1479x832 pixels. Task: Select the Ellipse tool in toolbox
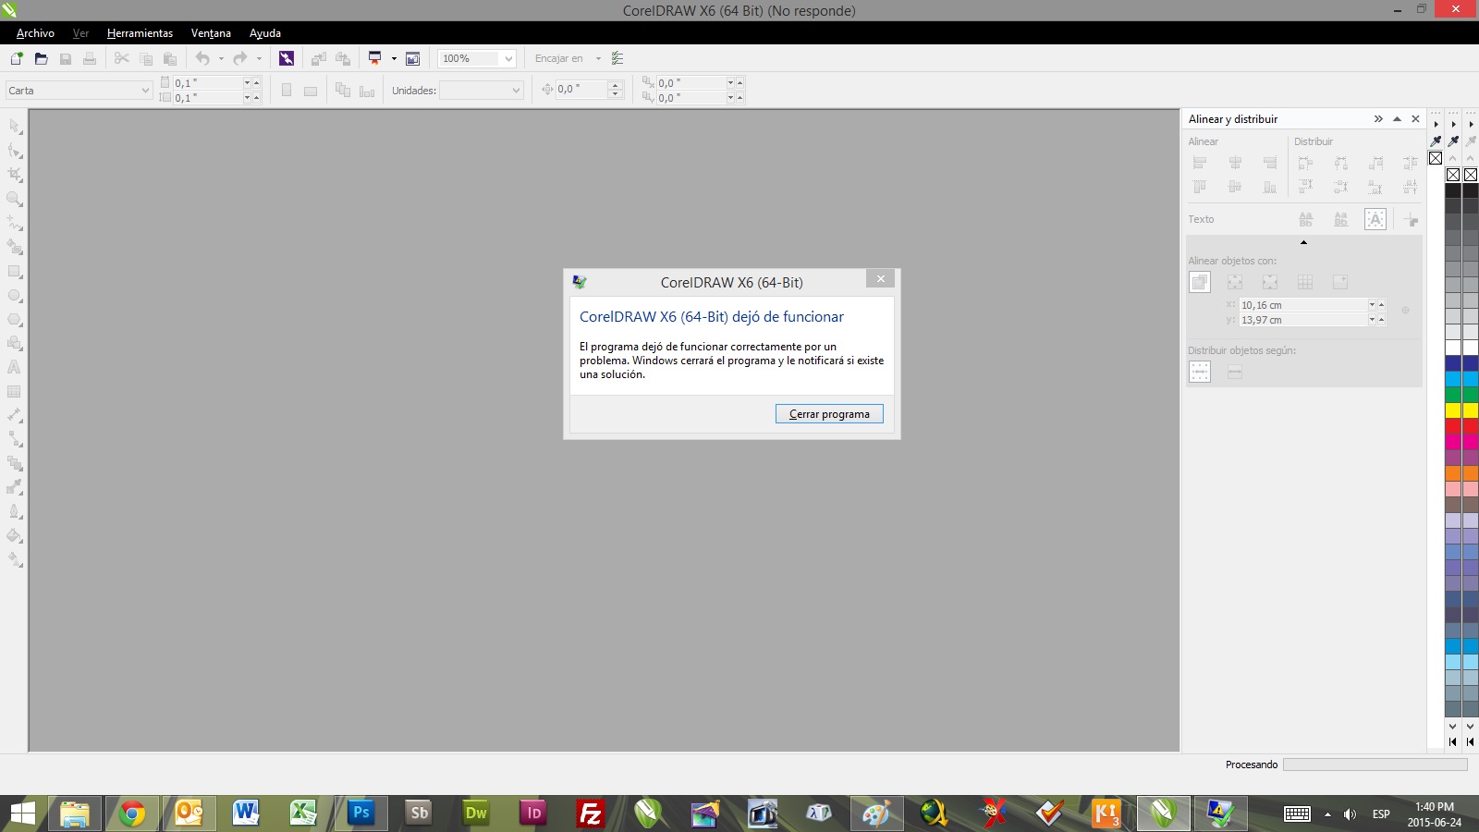point(15,295)
